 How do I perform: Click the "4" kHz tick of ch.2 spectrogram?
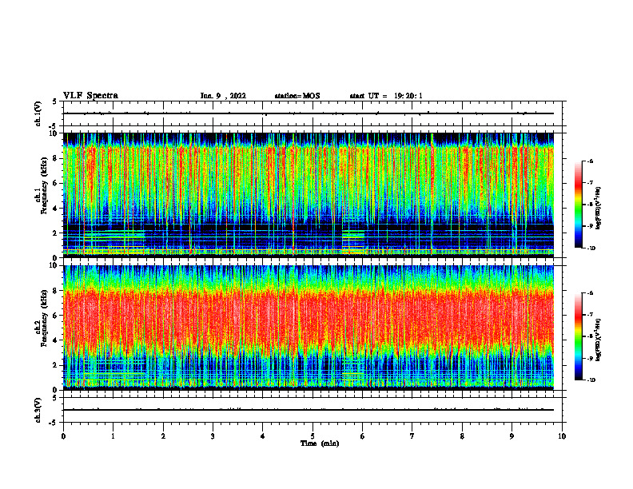55,340
